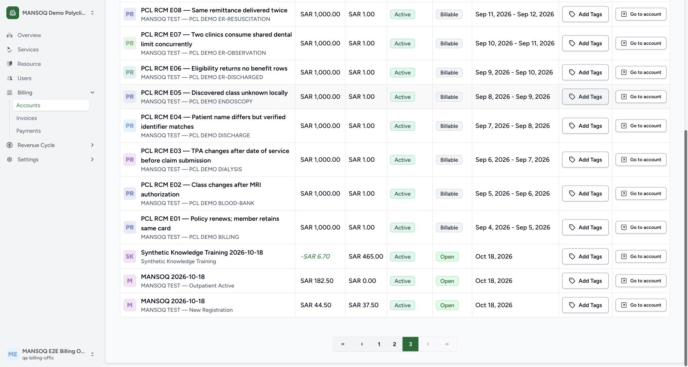Click the SK avatar of Synthetic Knowledge Training
This screenshot has height=367, width=688.
click(x=130, y=257)
